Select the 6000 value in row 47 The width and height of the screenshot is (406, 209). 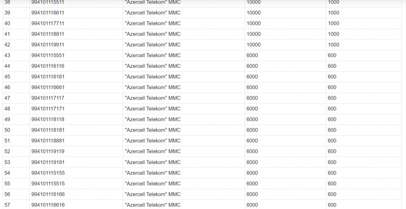252,98
